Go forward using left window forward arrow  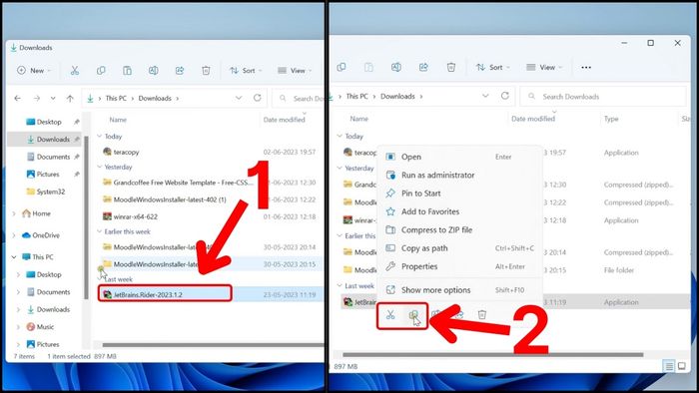[37, 98]
